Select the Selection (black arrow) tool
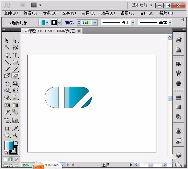The height and width of the screenshot is (169, 188). pyautogui.click(x=7, y=40)
